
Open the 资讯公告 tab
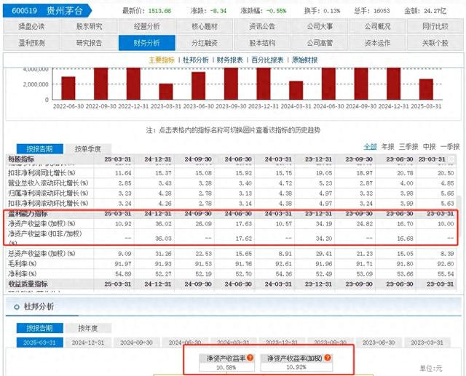262,26
